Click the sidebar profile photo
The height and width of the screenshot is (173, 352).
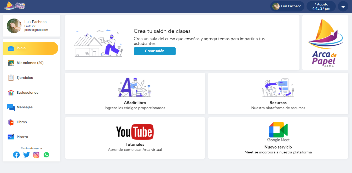coord(14,26)
